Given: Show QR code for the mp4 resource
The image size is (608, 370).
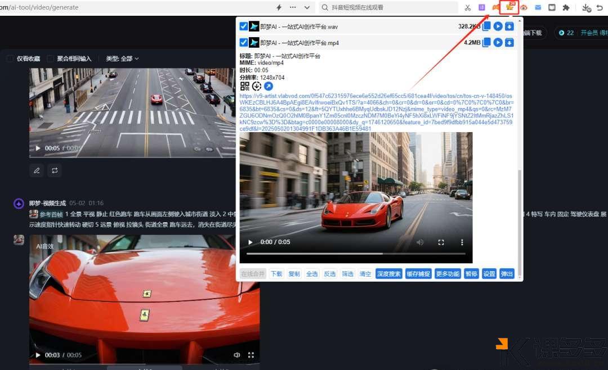Looking at the screenshot, I should tap(245, 86).
